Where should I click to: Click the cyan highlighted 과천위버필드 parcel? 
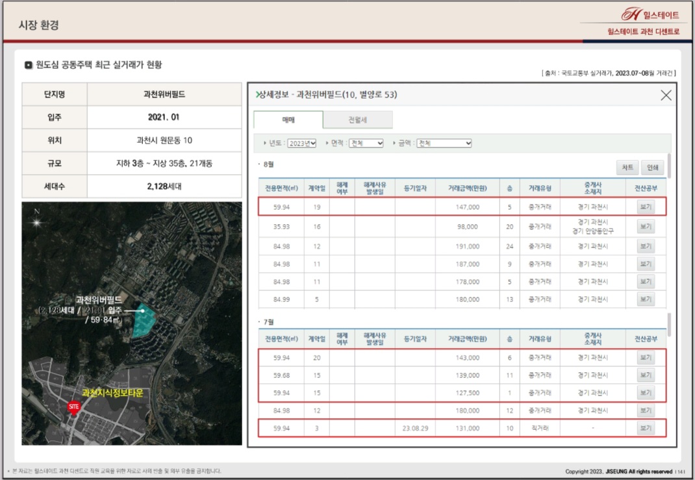point(144,320)
